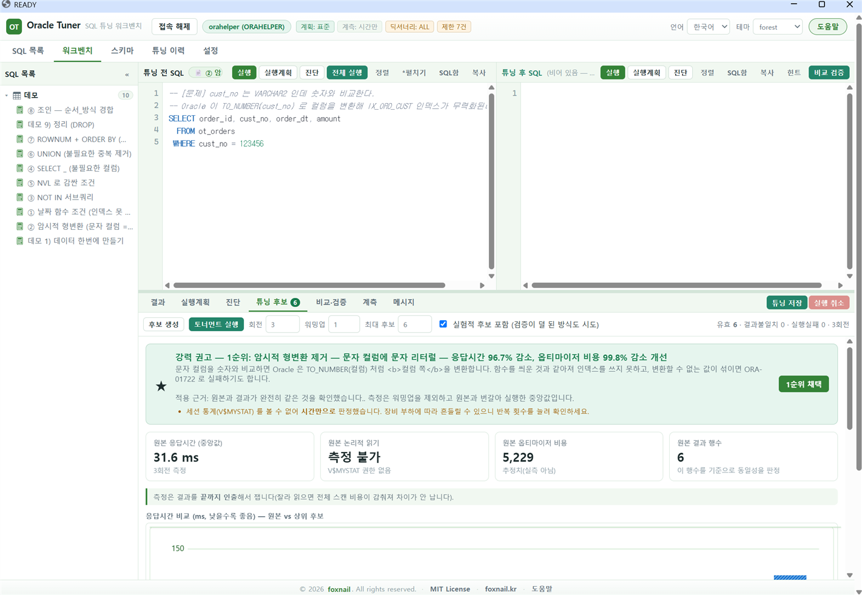
Task: Click 후보 생성 button
Action: (x=164, y=324)
